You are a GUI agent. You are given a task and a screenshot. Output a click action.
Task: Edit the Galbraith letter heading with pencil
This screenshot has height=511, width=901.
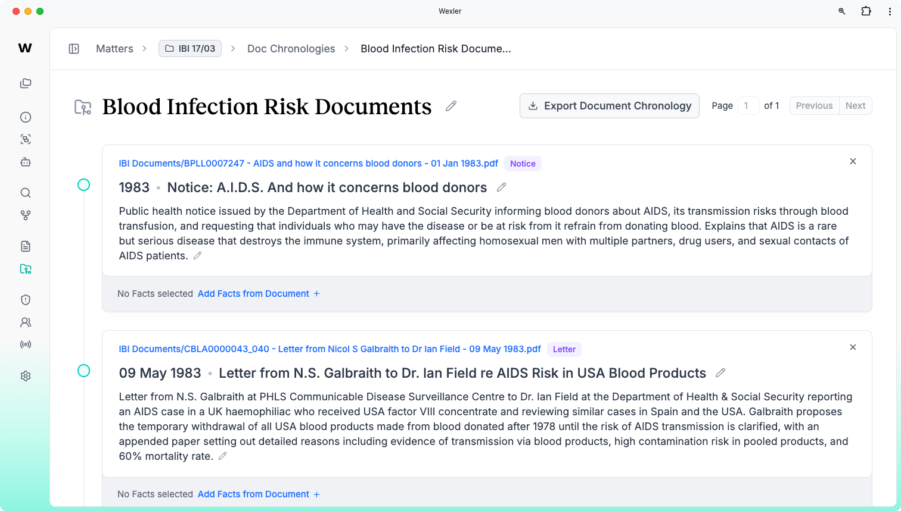pyautogui.click(x=720, y=373)
